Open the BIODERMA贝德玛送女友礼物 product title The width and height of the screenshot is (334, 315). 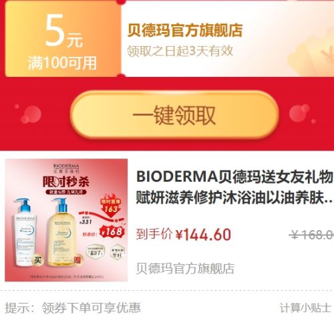(235, 187)
